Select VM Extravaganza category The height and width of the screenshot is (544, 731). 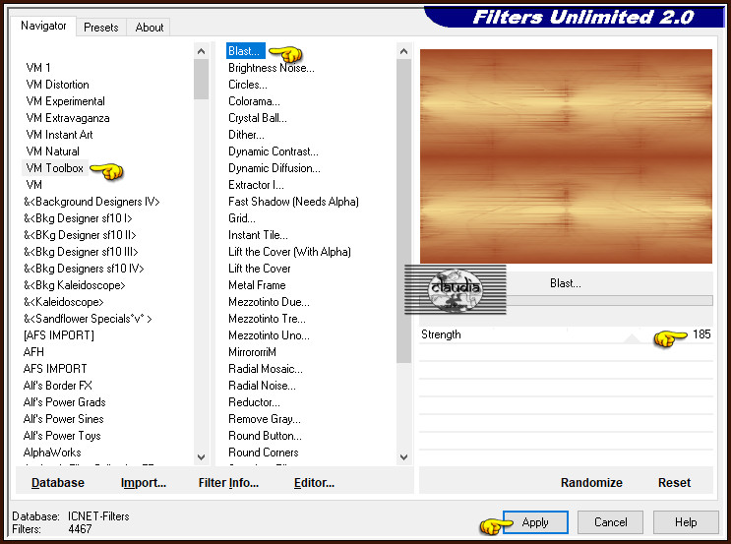point(68,118)
